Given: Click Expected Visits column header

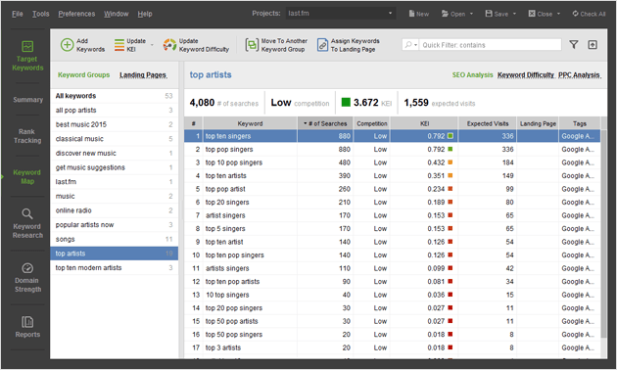Looking at the screenshot, I should [x=488, y=123].
